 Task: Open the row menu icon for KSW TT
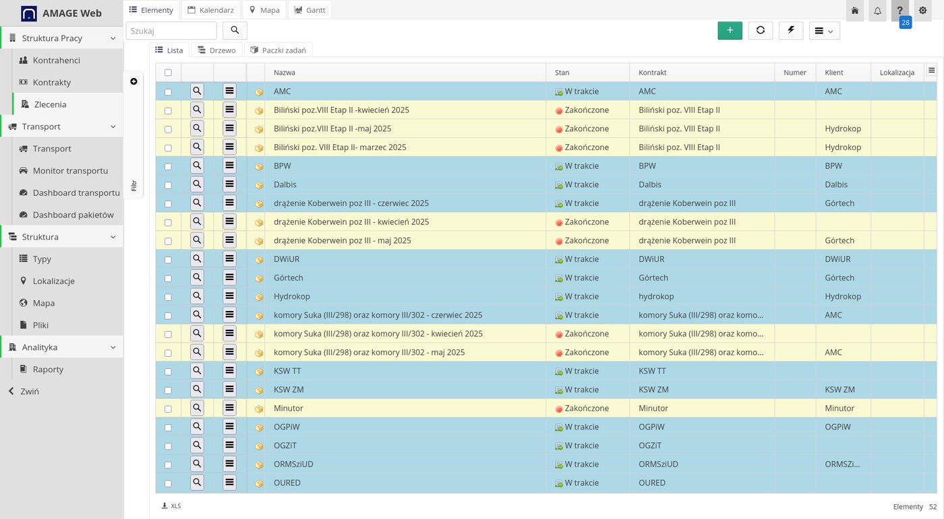coord(229,371)
